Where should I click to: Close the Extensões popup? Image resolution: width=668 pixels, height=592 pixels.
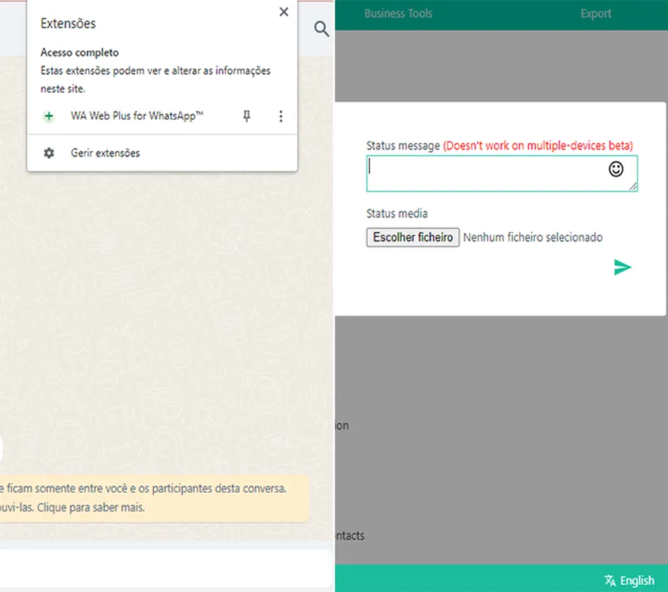(x=284, y=12)
